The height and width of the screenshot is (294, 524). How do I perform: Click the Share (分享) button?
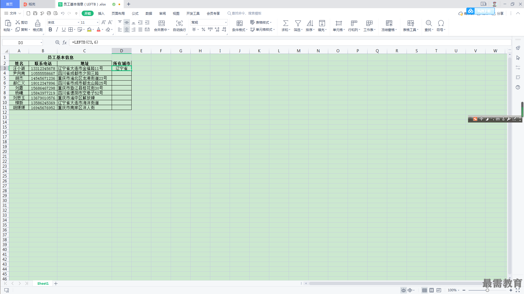tap(498, 13)
